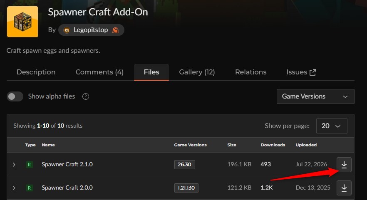Download the Spawner Craft 2.1.0 file
This screenshot has height=200, width=367.
(344, 164)
